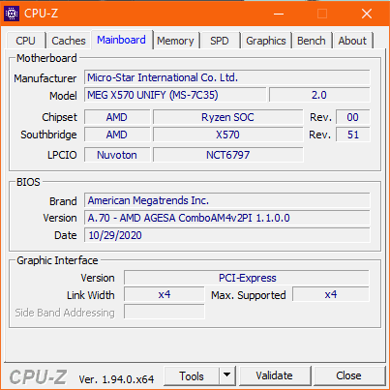Screen dimensions: 390x390
Task: Click the LPCIO vendor Nuvoton
Action: [117, 155]
